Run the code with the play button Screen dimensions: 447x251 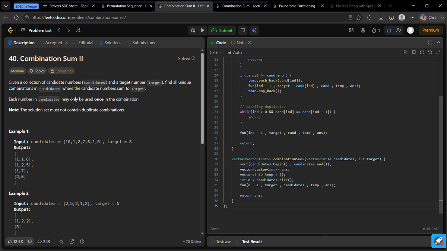click(x=202, y=30)
